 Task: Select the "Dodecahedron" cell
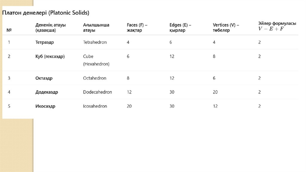coord(97,92)
